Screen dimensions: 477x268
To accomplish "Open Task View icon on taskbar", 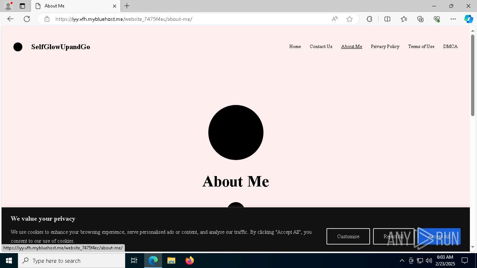I will (134, 261).
